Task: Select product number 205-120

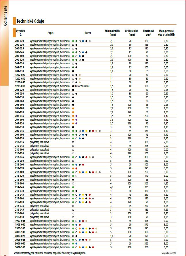Action: coord(20,112)
